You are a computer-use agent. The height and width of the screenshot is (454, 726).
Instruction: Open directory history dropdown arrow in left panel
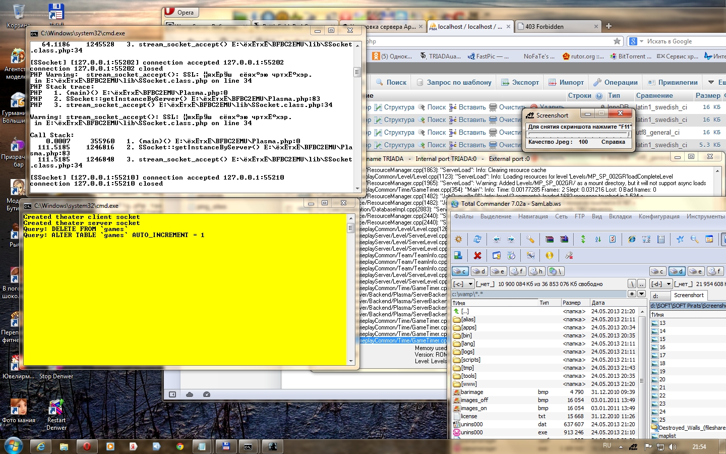pos(641,294)
